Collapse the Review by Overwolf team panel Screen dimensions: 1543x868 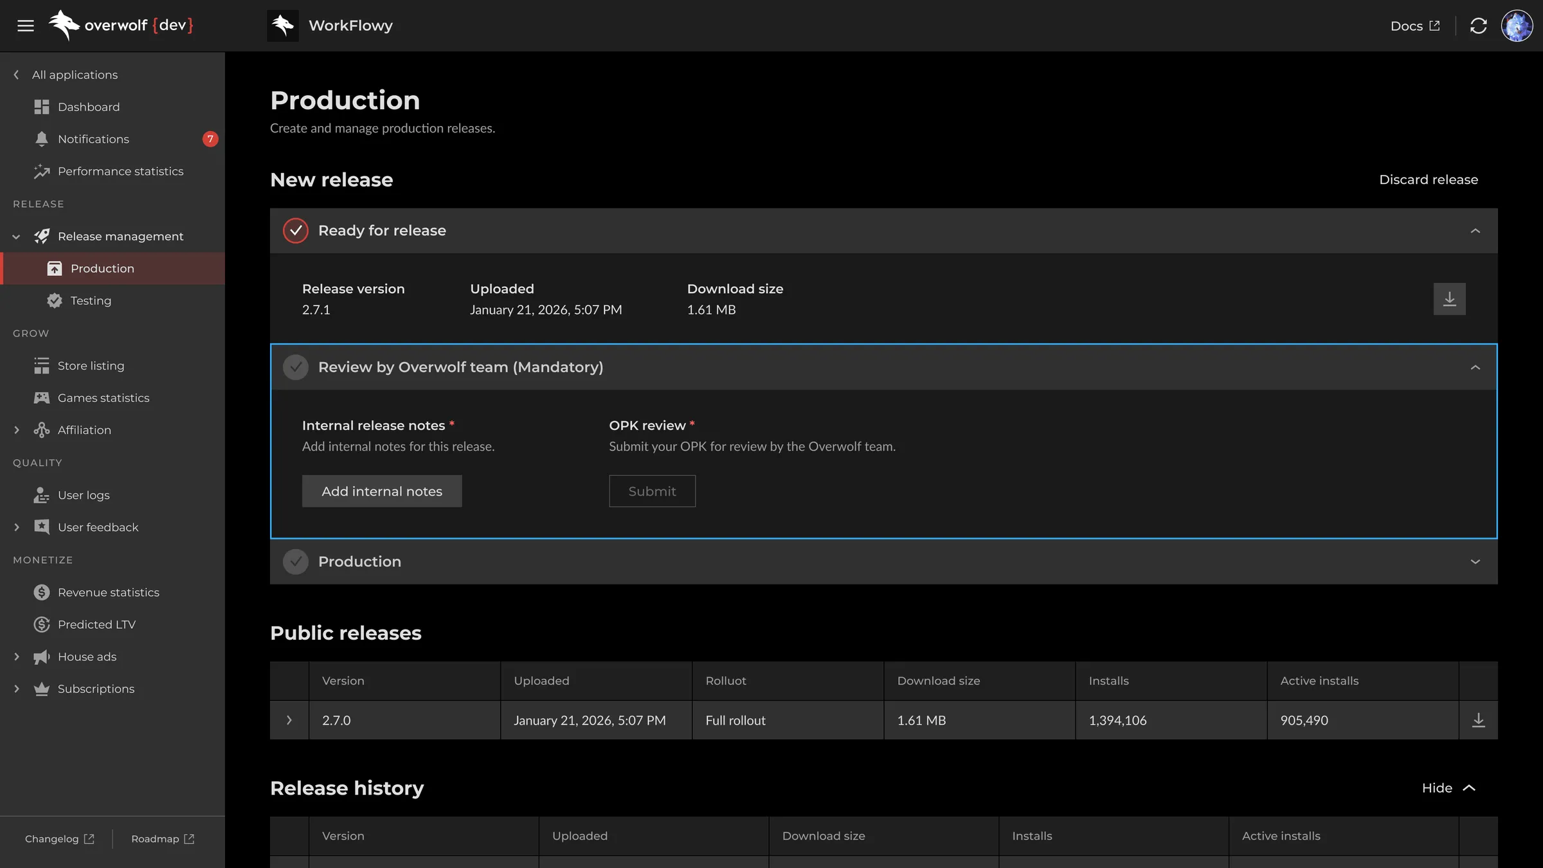click(x=1475, y=367)
